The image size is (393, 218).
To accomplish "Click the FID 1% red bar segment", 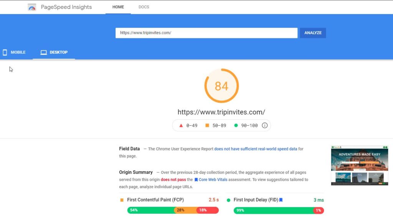I will pos(319,210).
